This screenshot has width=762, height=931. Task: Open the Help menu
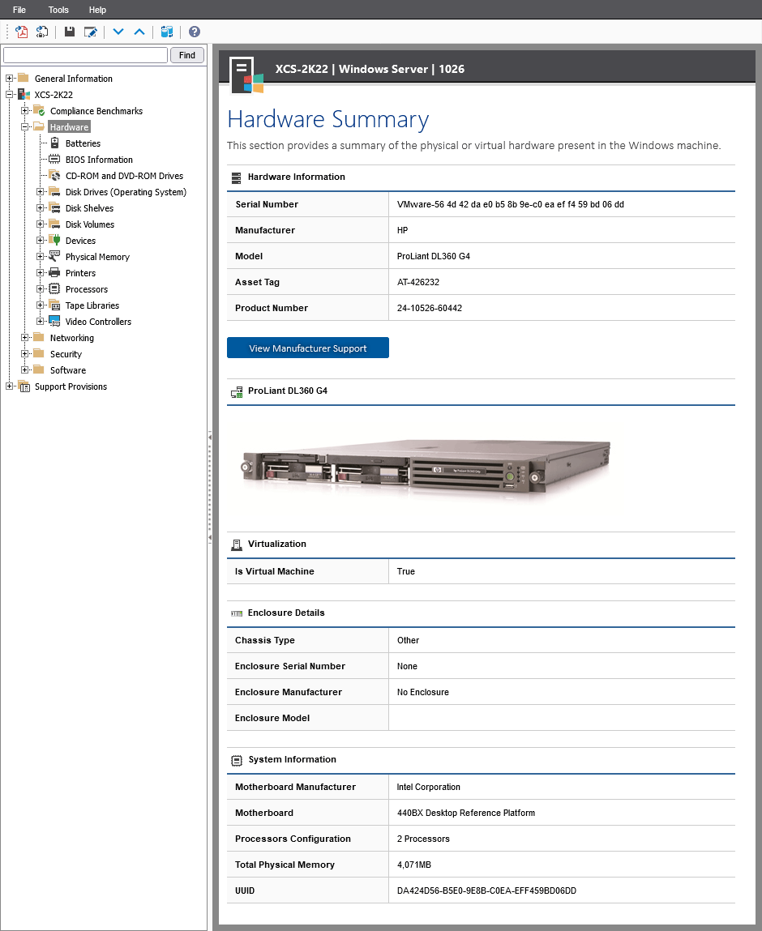click(x=97, y=10)
